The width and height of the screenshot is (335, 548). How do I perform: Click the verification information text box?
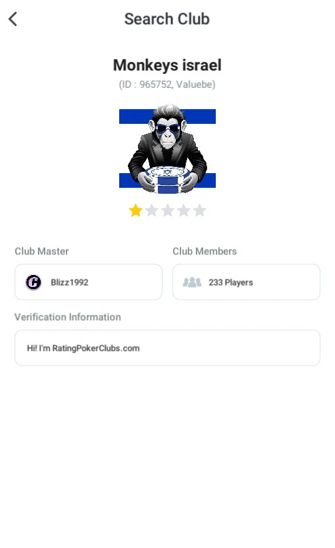click(x=167, y=348)
